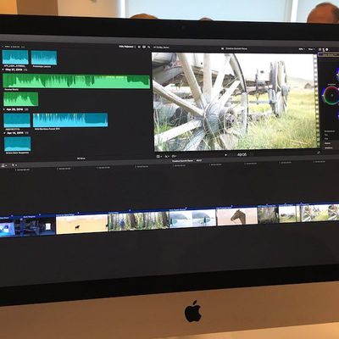Click the rightmost inspector tab icon

(x=327, y=50)
